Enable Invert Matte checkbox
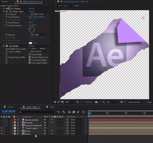Screen dimensions: 153x143 pyautogui.click(x=30, y=54)
